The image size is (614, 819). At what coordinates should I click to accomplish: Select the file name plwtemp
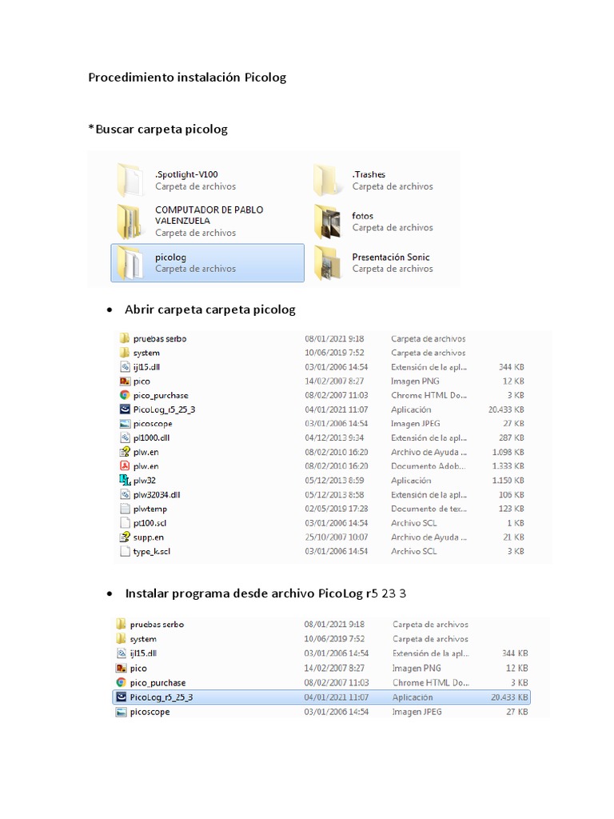150,509
